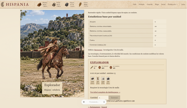The width and height of the screenshot is (187, 108).
Task: Click Requiere la tecnología Cota de malla text
Action: (105, 88)
